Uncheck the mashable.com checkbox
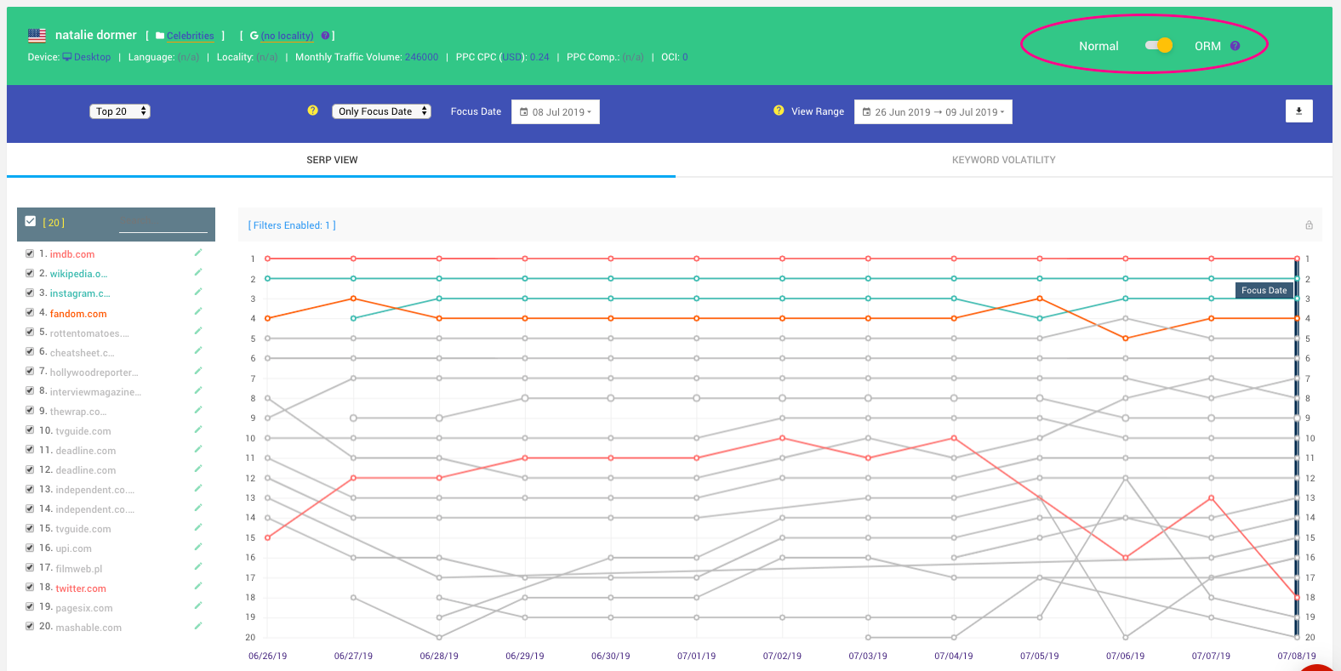1341x671 pixels. (30, 626)
